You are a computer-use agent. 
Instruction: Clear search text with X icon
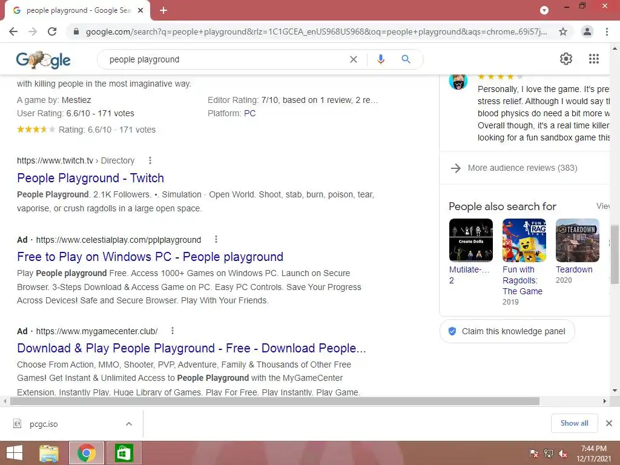[354, 59]
